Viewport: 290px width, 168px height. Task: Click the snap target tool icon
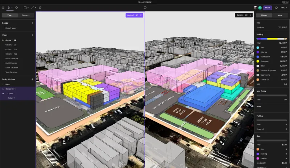tap(17, 7)
